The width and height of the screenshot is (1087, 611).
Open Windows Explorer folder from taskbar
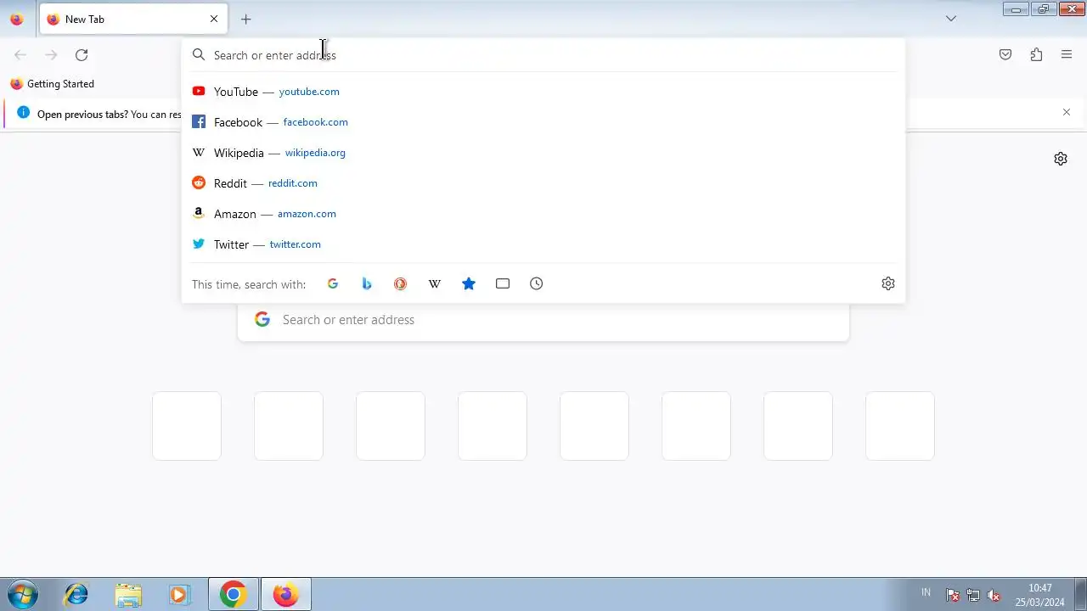pos(128,594)
